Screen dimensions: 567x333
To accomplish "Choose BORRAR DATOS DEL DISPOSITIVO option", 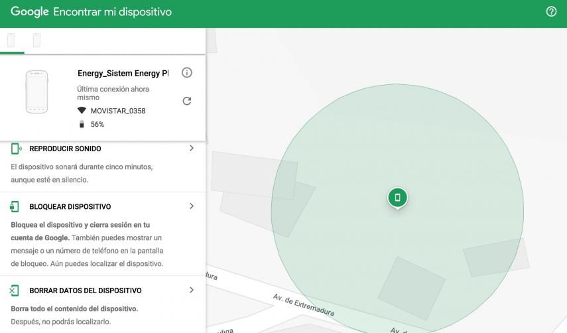I will (86, 291).
